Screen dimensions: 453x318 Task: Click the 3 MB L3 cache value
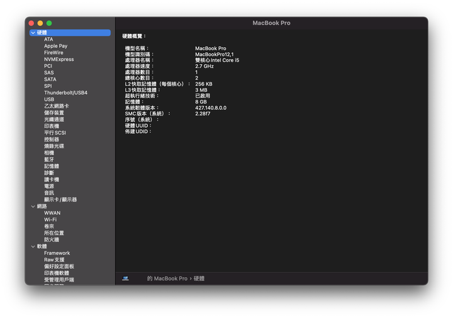(x=201, y=90)
